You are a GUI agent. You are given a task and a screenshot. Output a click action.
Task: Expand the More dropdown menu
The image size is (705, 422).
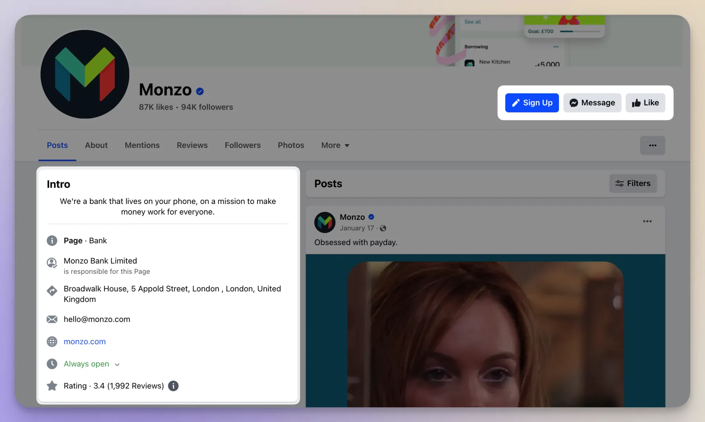click(335, 145)
